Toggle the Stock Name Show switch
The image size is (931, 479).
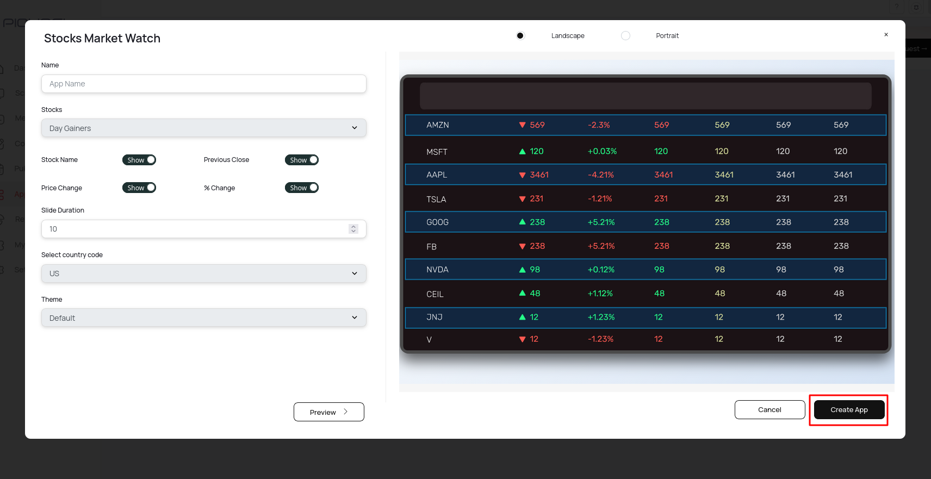tap(139, 160)
